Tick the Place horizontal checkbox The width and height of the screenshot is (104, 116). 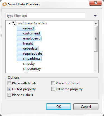(x=53, y=83)
